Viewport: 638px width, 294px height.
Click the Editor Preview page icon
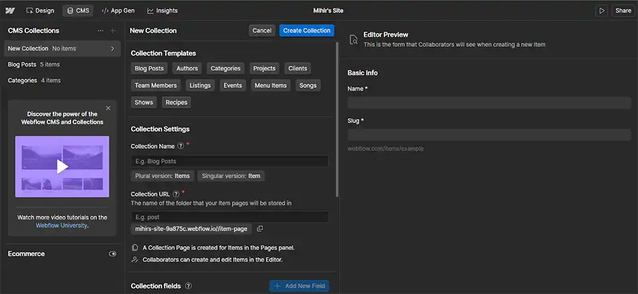click(354, 40)
